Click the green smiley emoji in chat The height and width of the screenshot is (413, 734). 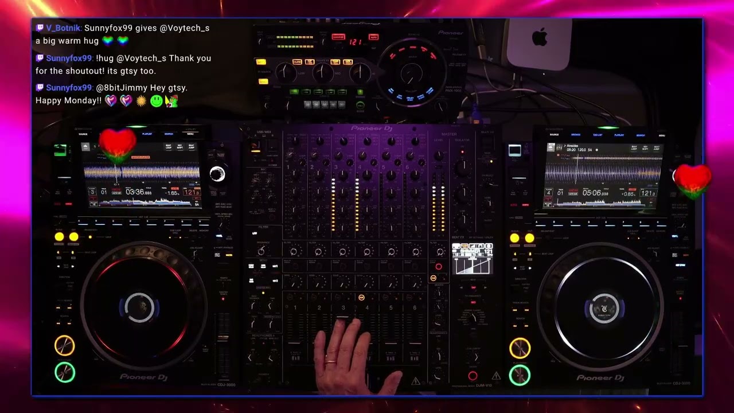click(x=157, y=101)
